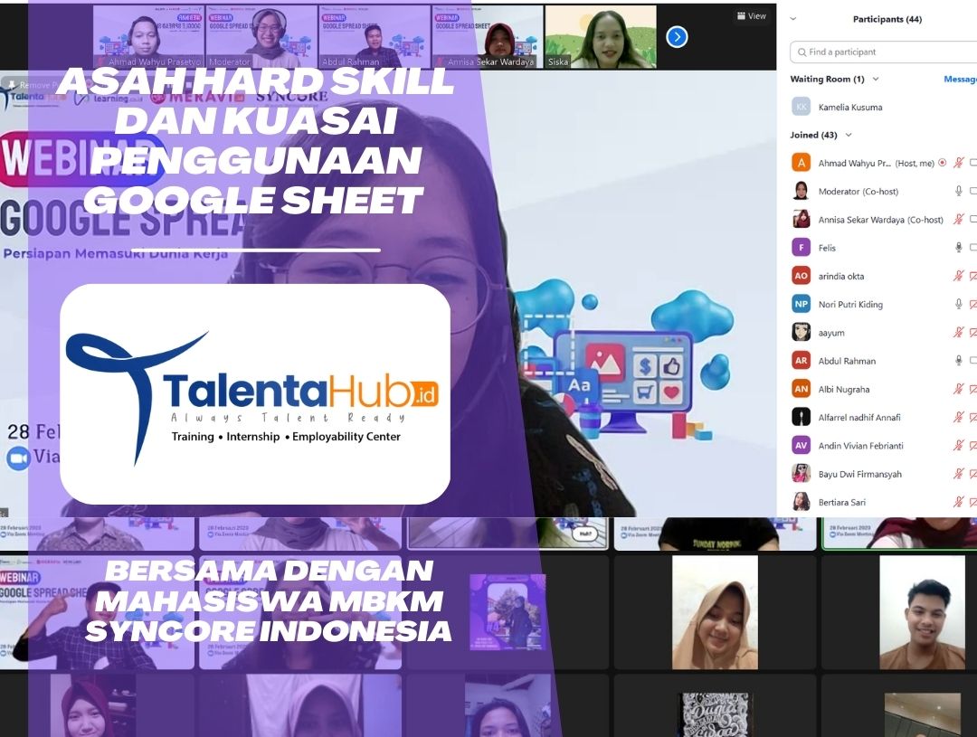Collapse the Waiting Room section

875,80
